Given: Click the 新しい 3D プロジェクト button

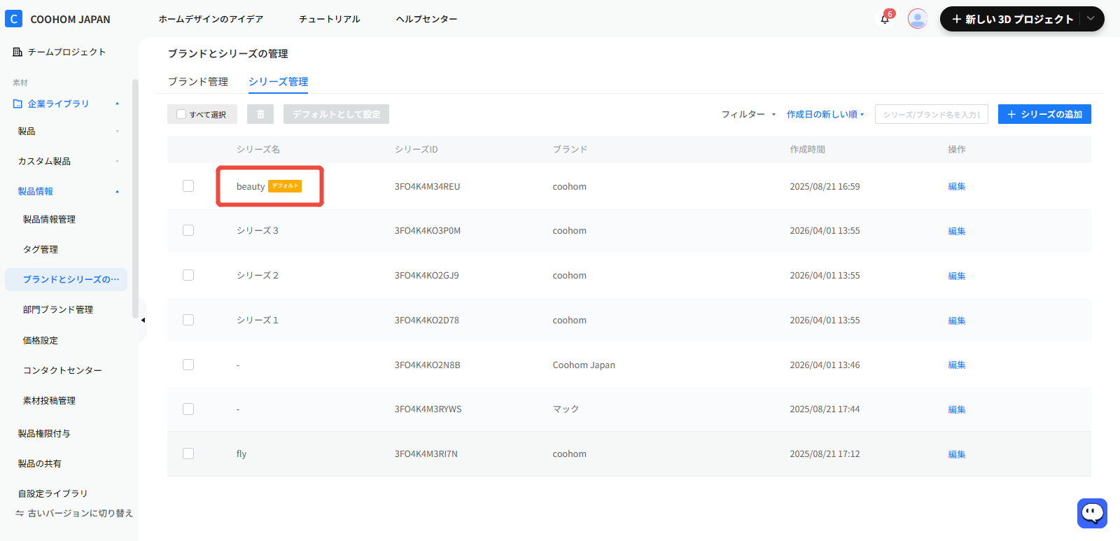Looking at the screenshot, I should click(x=1012, y=19).
